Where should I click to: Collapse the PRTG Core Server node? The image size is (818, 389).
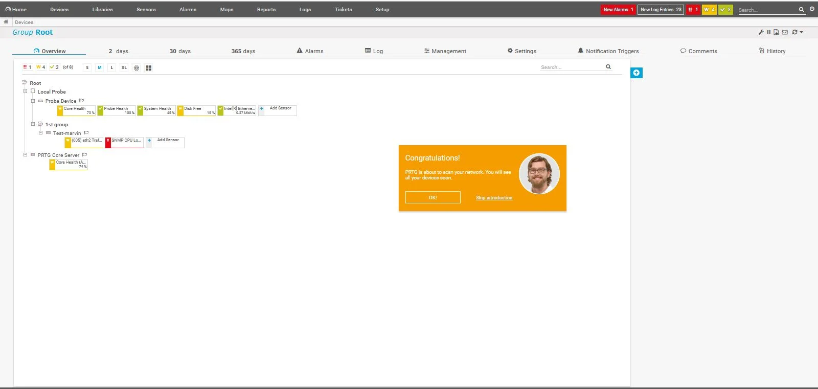(x=25, y=154)
